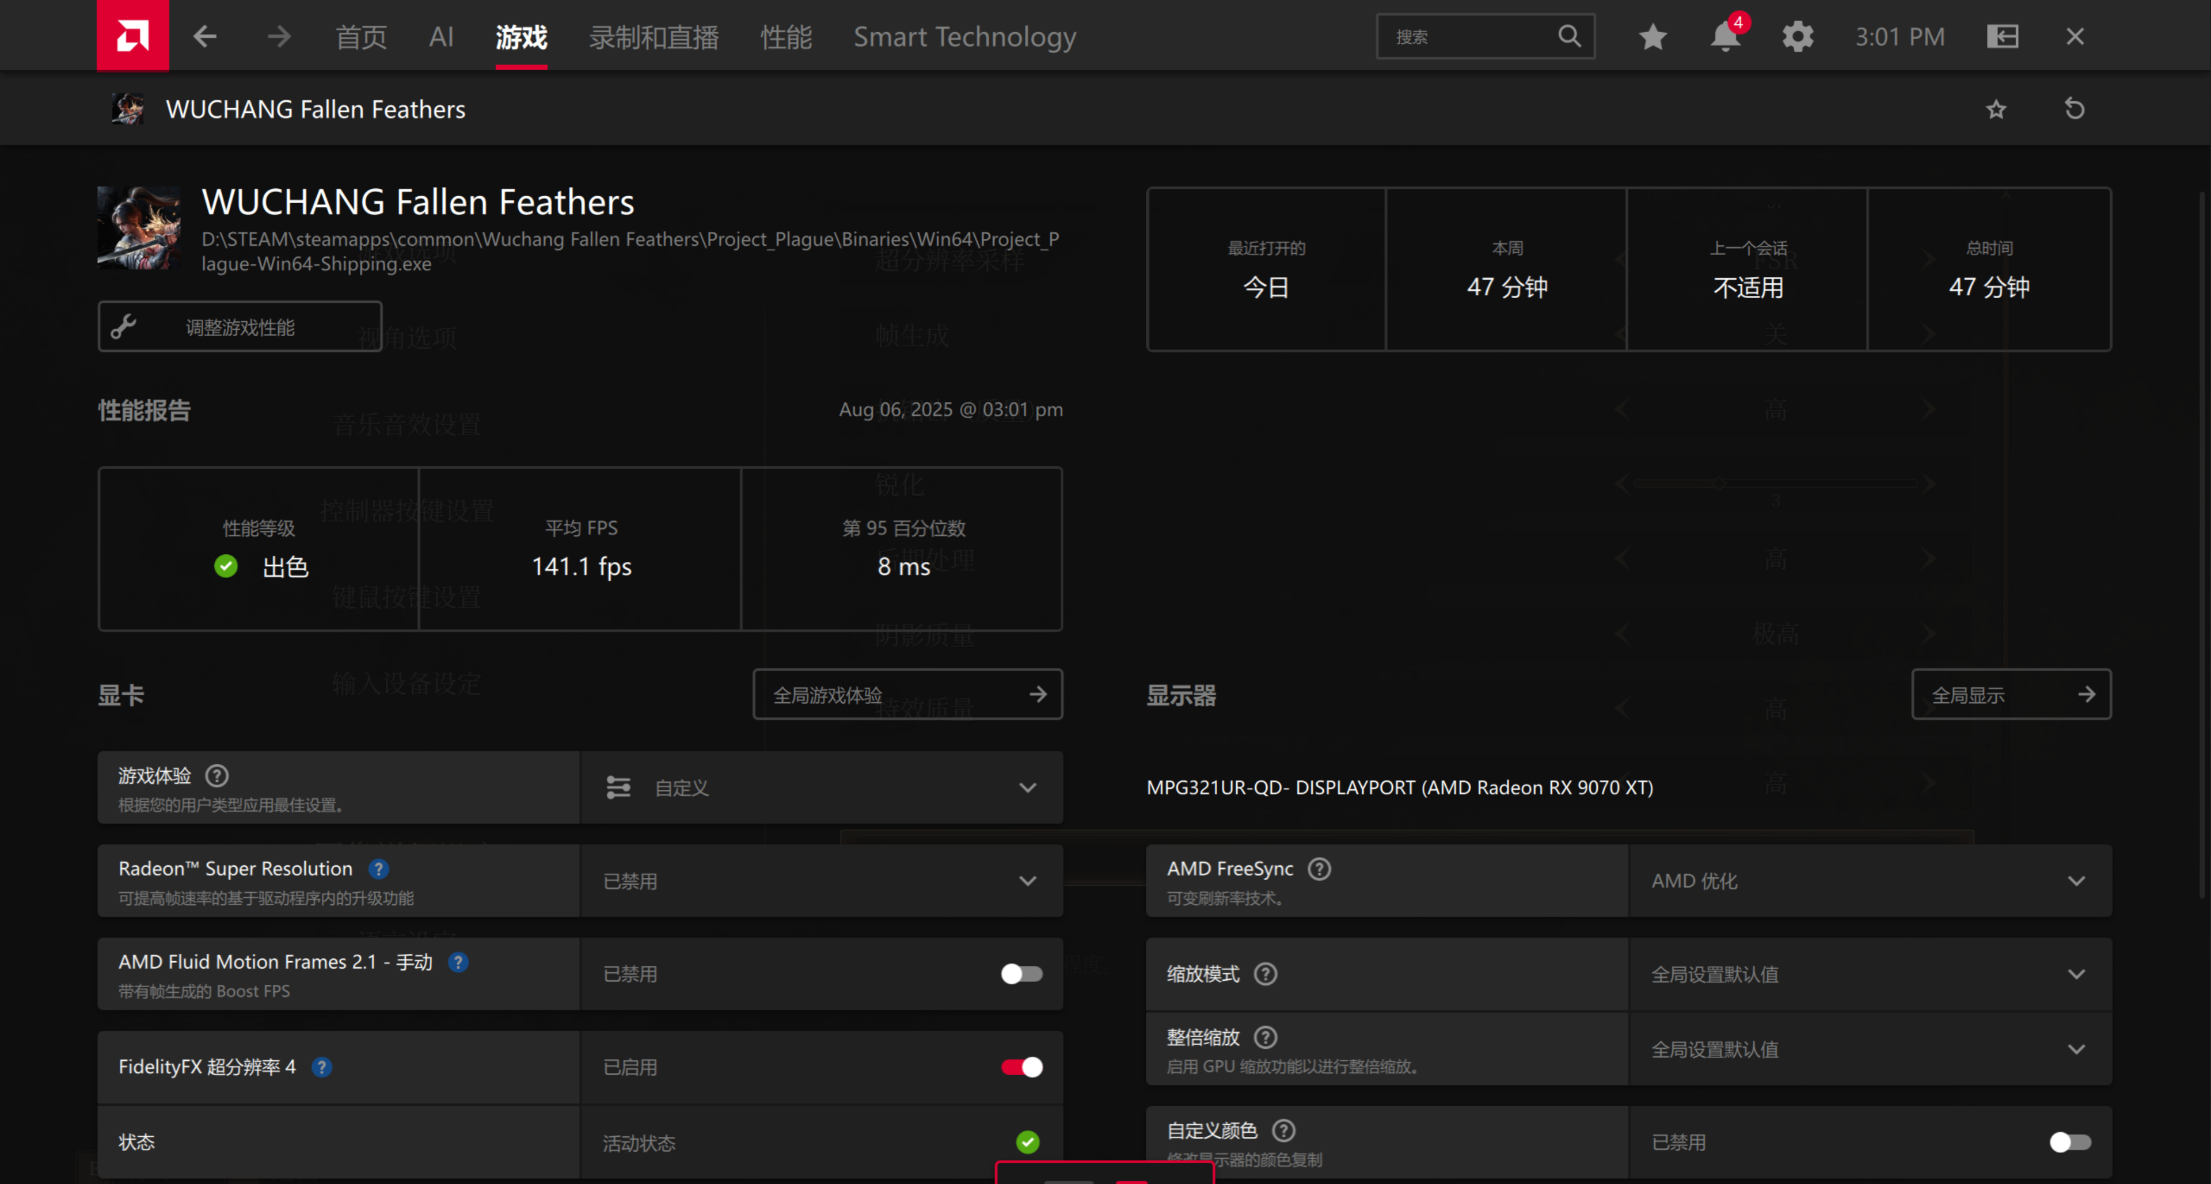Viewport: 2211px width, 1184px height.
Task: Favorite WUCHANG game with outline star
Action: pyautogui.click(x=1996, y=109)
